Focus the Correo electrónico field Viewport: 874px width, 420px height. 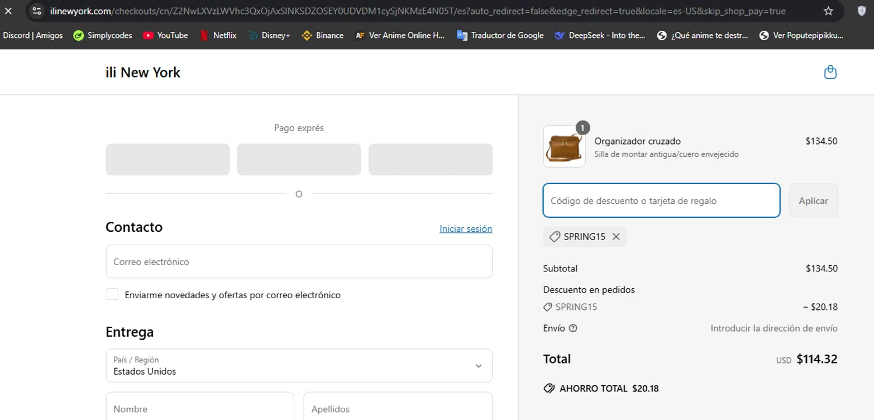point(299,262)
